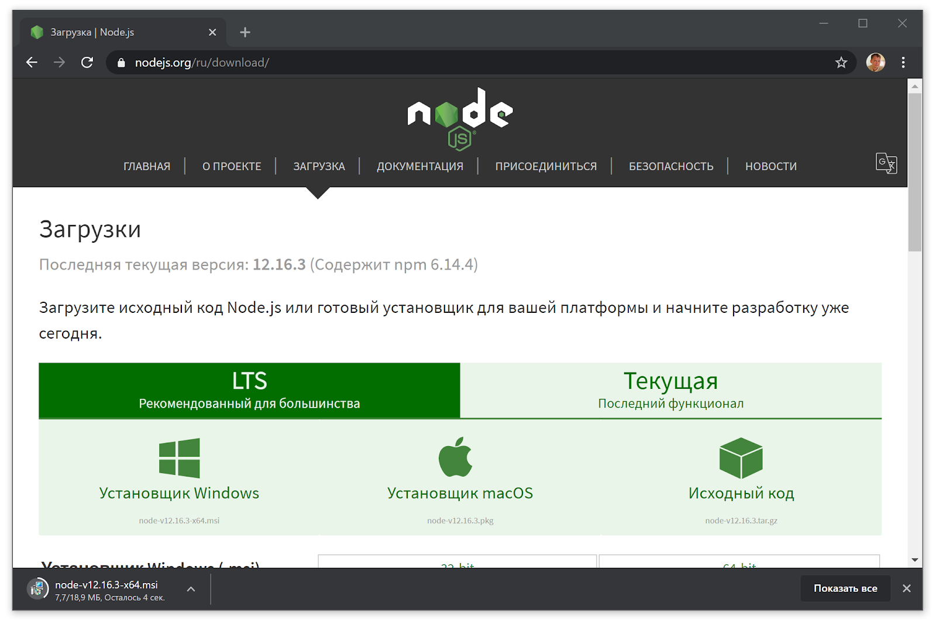Open the ГЛАВНАЯ menu item

click(147, 167)
